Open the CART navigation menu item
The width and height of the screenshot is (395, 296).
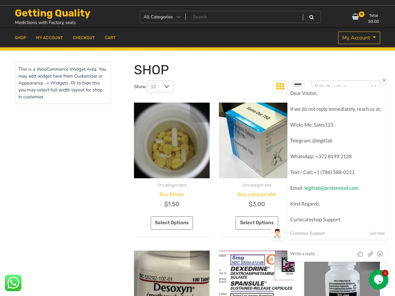point(110,38)
